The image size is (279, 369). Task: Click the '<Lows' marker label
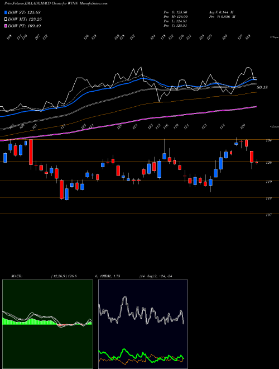(274, 126)
